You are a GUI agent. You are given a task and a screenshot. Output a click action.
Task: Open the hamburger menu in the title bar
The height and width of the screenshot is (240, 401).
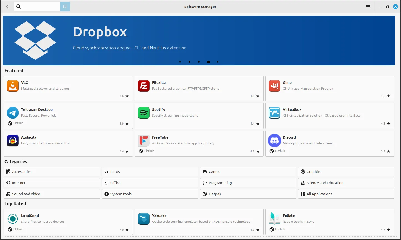pyautogui.click(x=368, y=7)
